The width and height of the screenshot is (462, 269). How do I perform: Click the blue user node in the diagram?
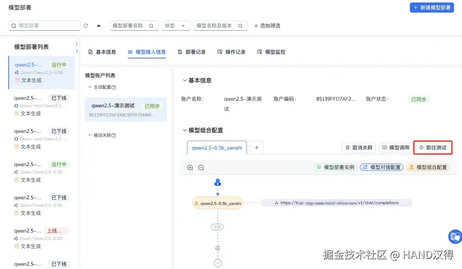pyautogui.click(x=218, y=182)
